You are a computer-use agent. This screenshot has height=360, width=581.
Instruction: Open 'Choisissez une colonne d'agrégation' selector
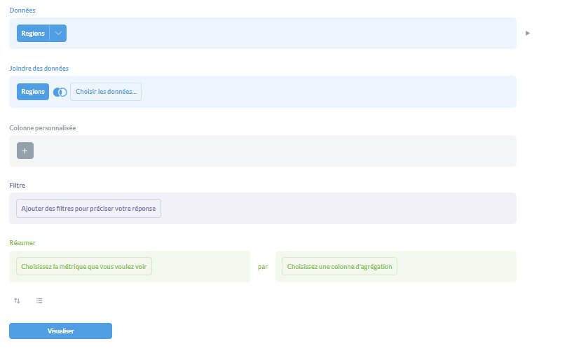339,266
